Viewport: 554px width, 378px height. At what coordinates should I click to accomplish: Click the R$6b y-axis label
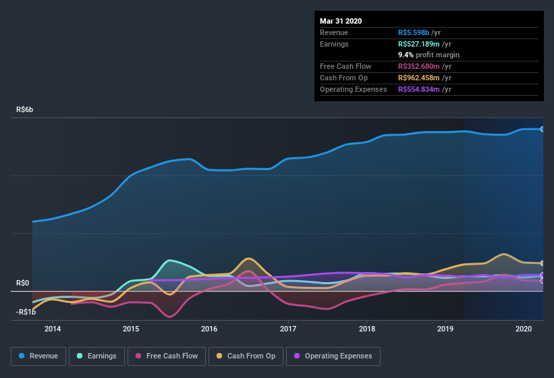[26, 109]
